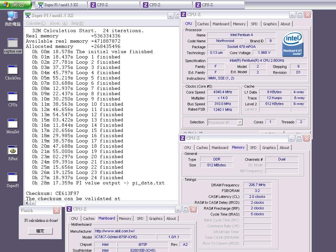Switch to the first CPU-Z taskbar button

click(x=114, y=5)
